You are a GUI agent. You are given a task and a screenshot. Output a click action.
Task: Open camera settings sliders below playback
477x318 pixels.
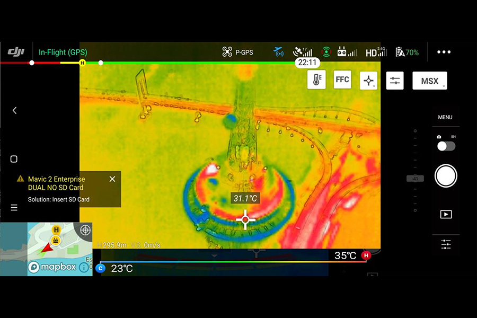[x=446, y=244]
